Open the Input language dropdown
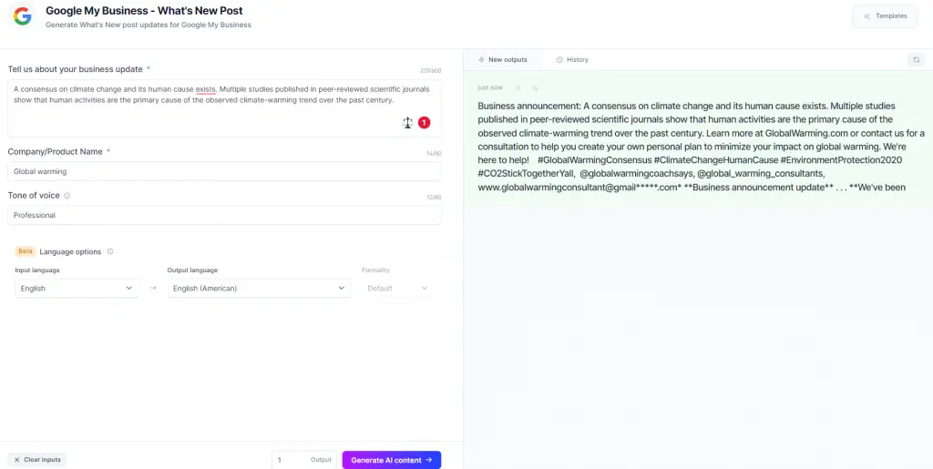Image resolution: width=933 pixels, height=469 pixels. 77,289
